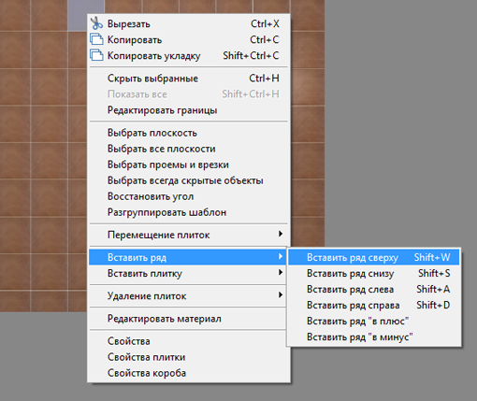
Task: Choose Выбрать плоскость
Action: pos(188,133)
